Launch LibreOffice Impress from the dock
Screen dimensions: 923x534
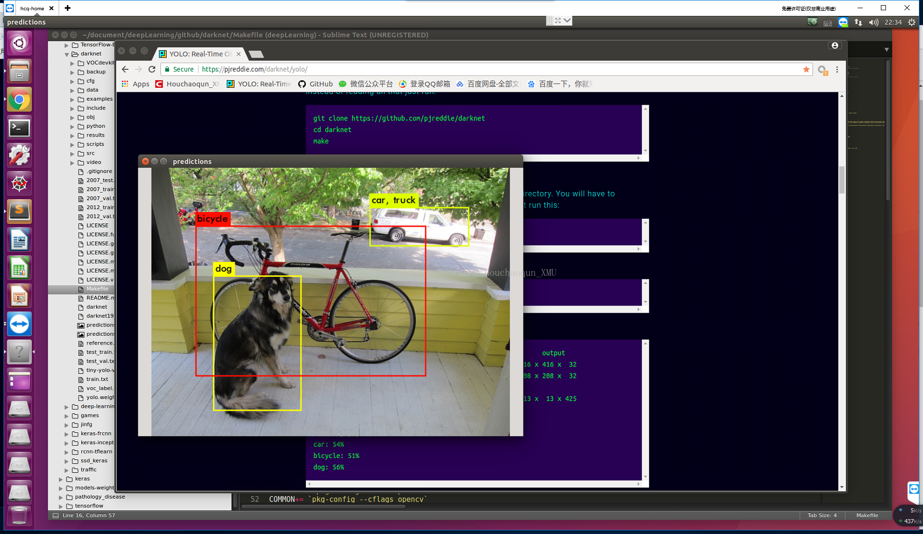(x=20, y=296)
